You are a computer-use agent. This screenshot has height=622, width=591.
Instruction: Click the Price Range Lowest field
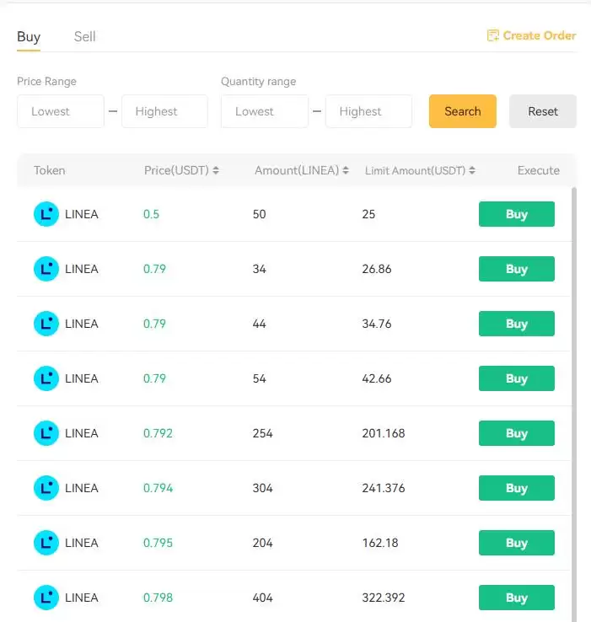(61, 111)
